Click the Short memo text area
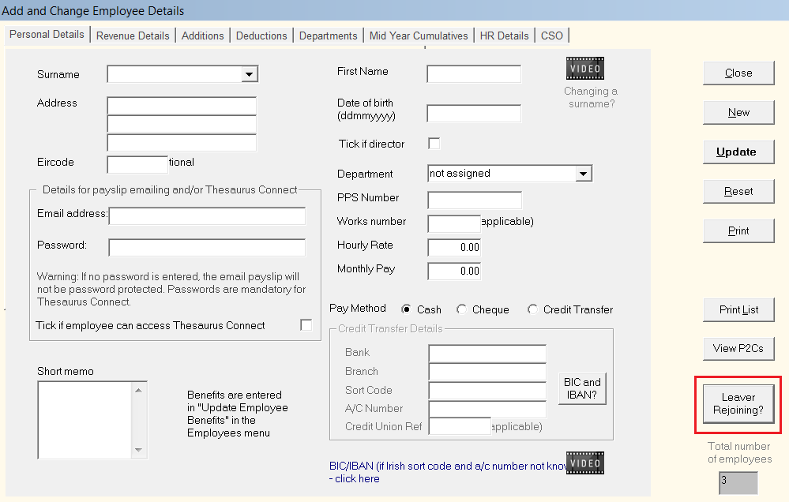The width and height of the screenshot is (789, 502). coord(85,420)
